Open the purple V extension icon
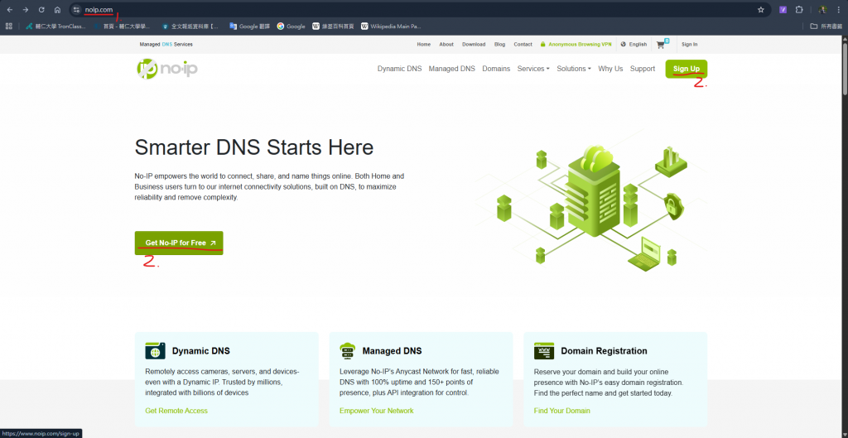Viewport: 848px width, 438px height. (783, 10)
